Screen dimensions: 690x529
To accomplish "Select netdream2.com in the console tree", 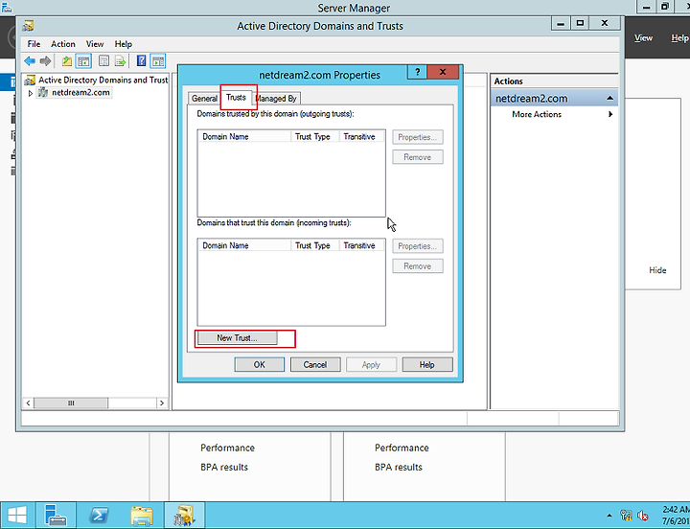I will tap(80, 92).
